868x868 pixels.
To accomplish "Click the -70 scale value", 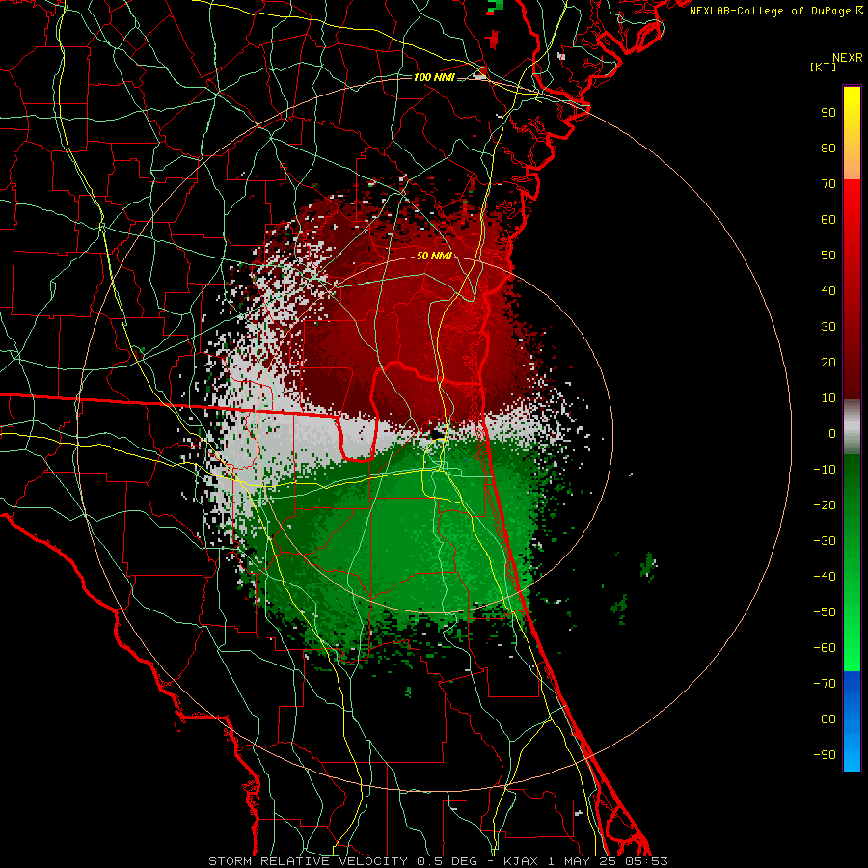I will pyautogui.click(x=825, y=684).
